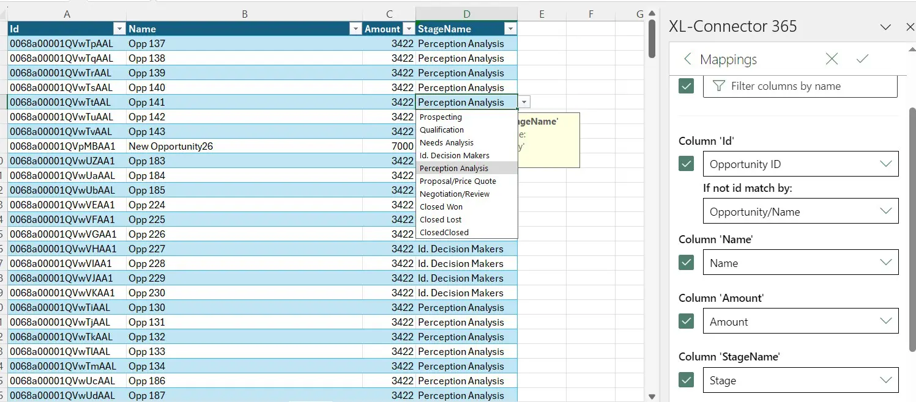Select column D header

pyautogui.click(x=466, y=14)
